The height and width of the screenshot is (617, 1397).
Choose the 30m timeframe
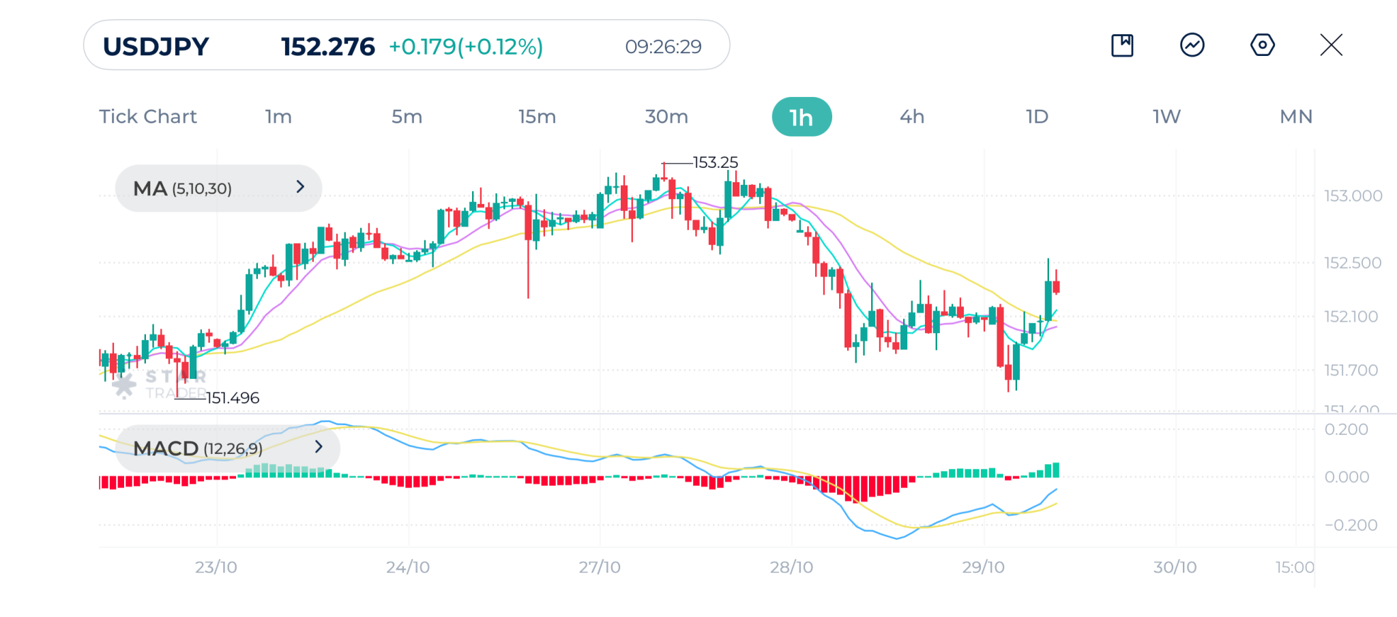[666, 117]
